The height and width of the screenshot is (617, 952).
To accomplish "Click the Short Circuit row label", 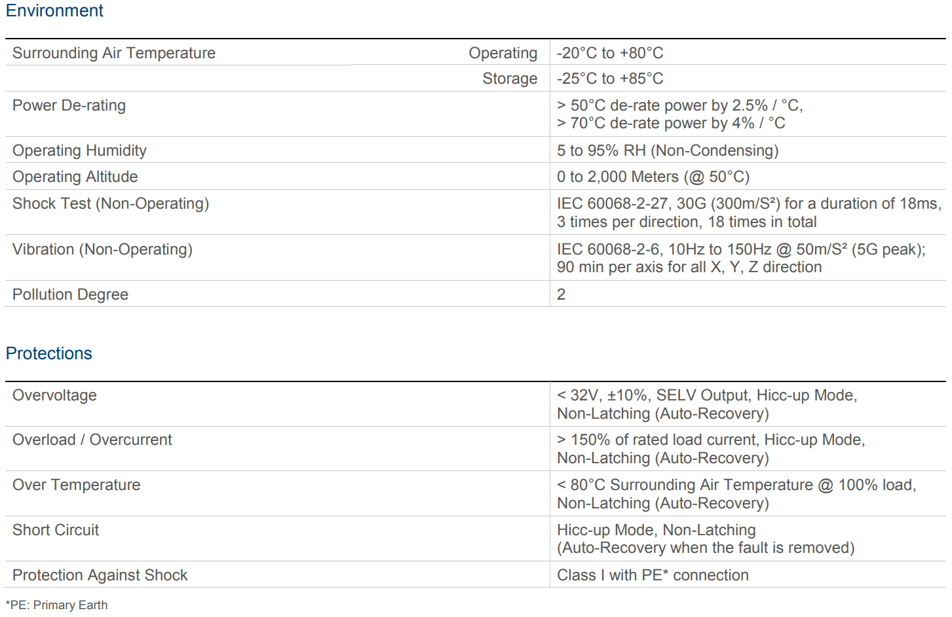I will (56, 530).
